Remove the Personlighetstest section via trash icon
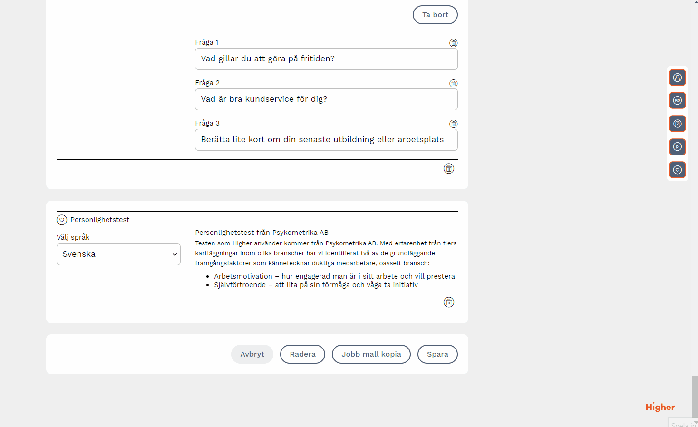Image resolution: width=698 pixels, height=427 pixels. [449, 302]
